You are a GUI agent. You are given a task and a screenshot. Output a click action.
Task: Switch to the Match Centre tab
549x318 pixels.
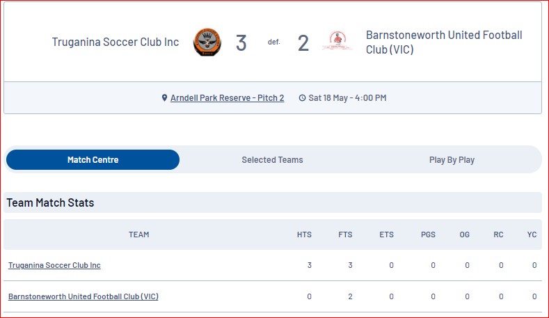pyautogui.click(x=93, y=160)
